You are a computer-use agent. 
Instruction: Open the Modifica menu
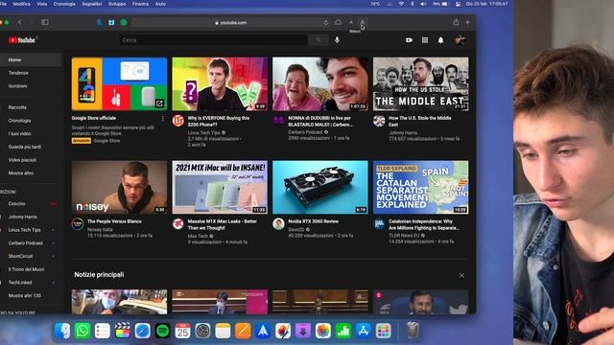click(21, 4)
